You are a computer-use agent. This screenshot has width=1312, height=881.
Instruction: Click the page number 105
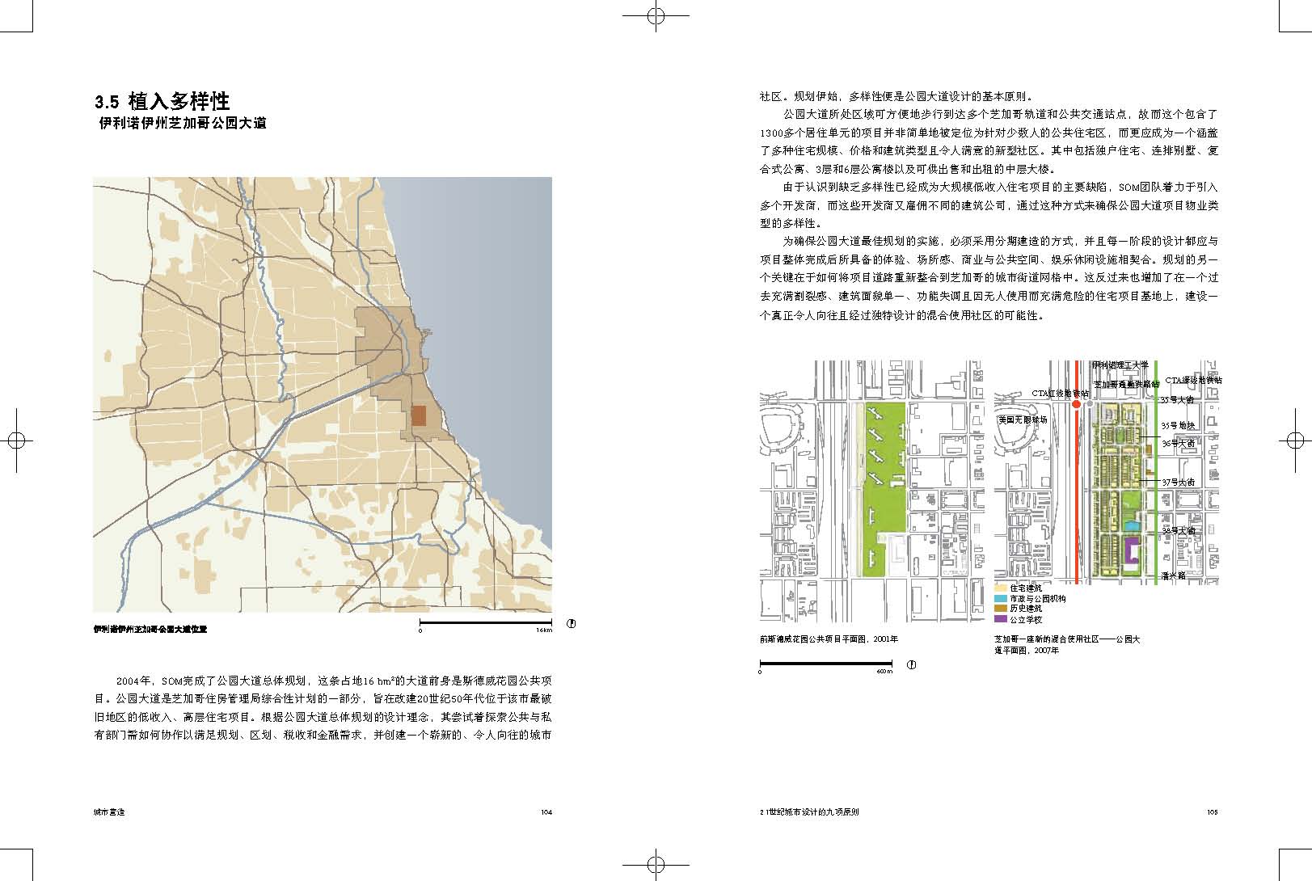pos(1211,812)
